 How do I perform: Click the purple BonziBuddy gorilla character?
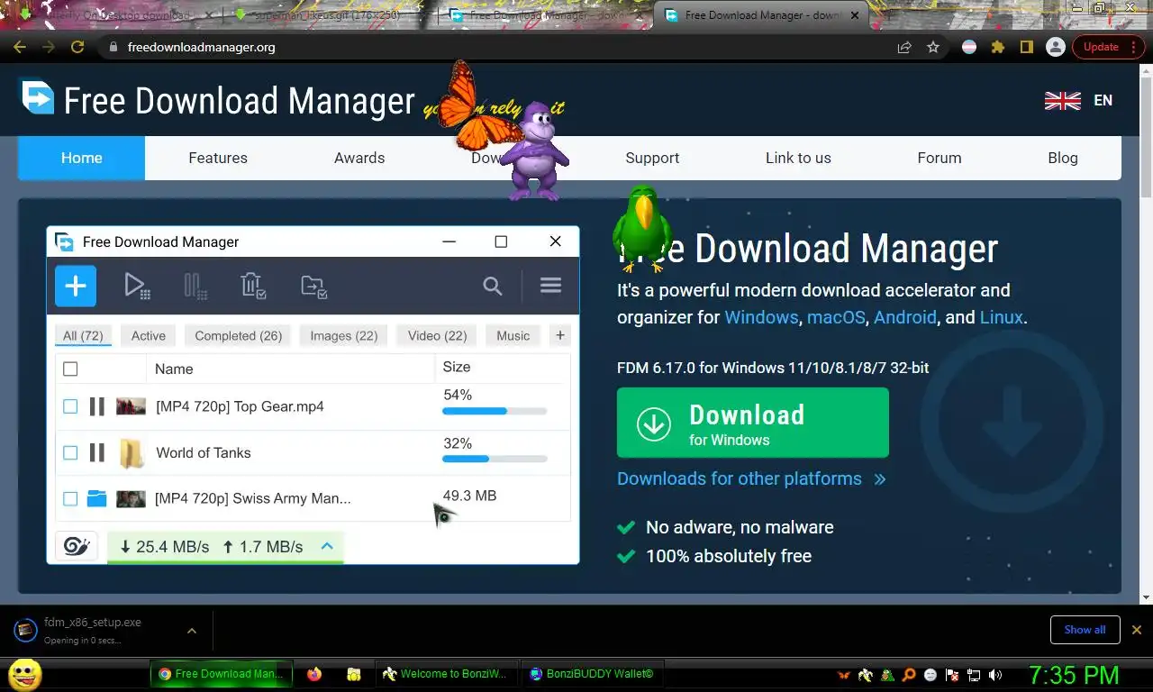[x=534, y=150]
